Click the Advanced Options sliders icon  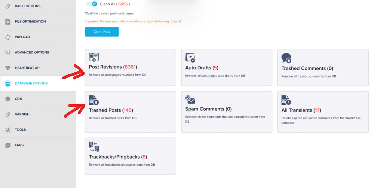[8, 53]
